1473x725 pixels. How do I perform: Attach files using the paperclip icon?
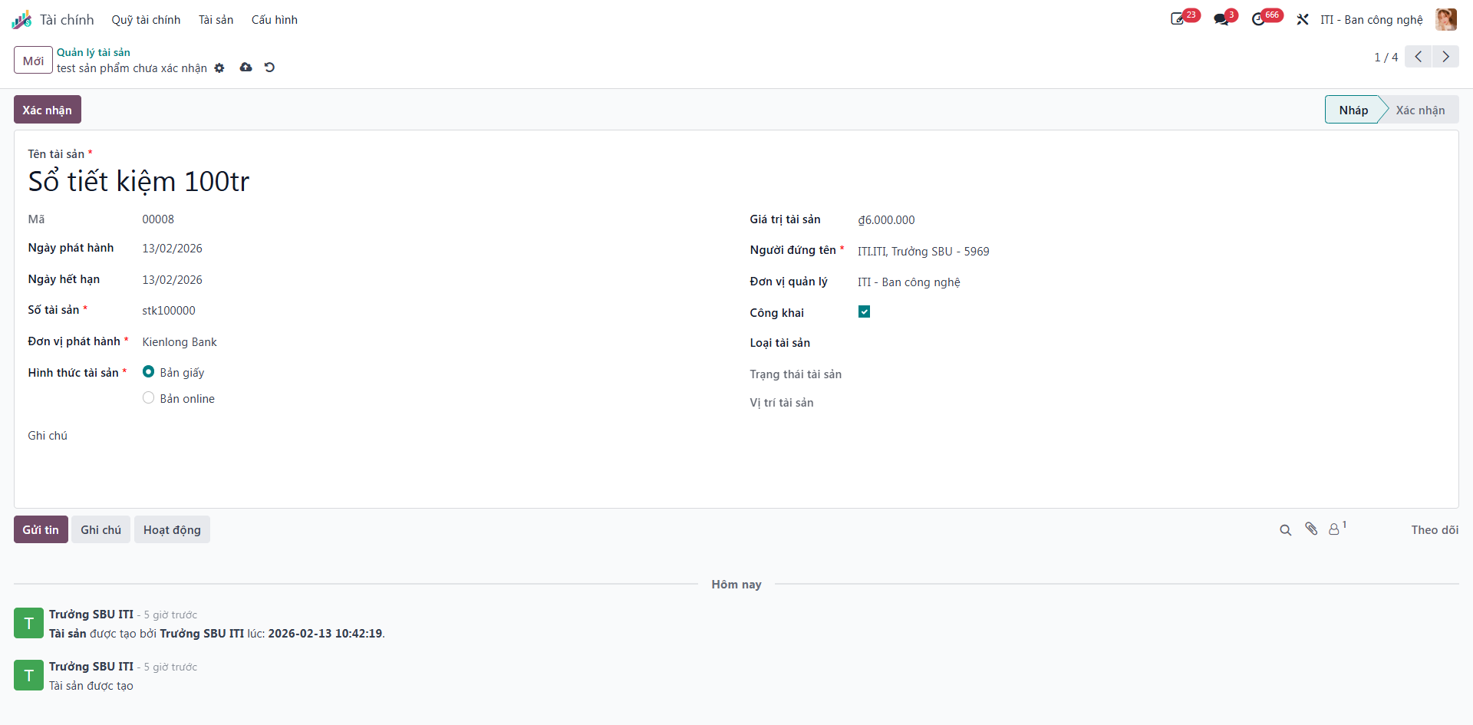point(1311,529)
